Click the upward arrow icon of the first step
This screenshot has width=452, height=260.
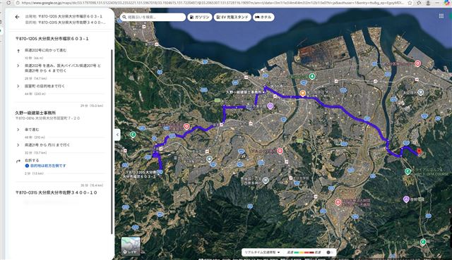[18, 51]
